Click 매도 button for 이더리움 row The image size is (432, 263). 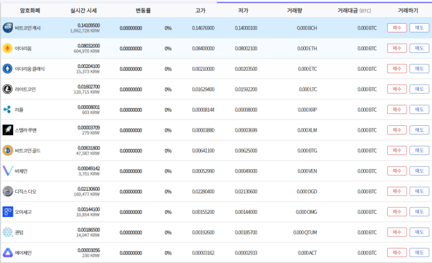[x=420, y=48]
